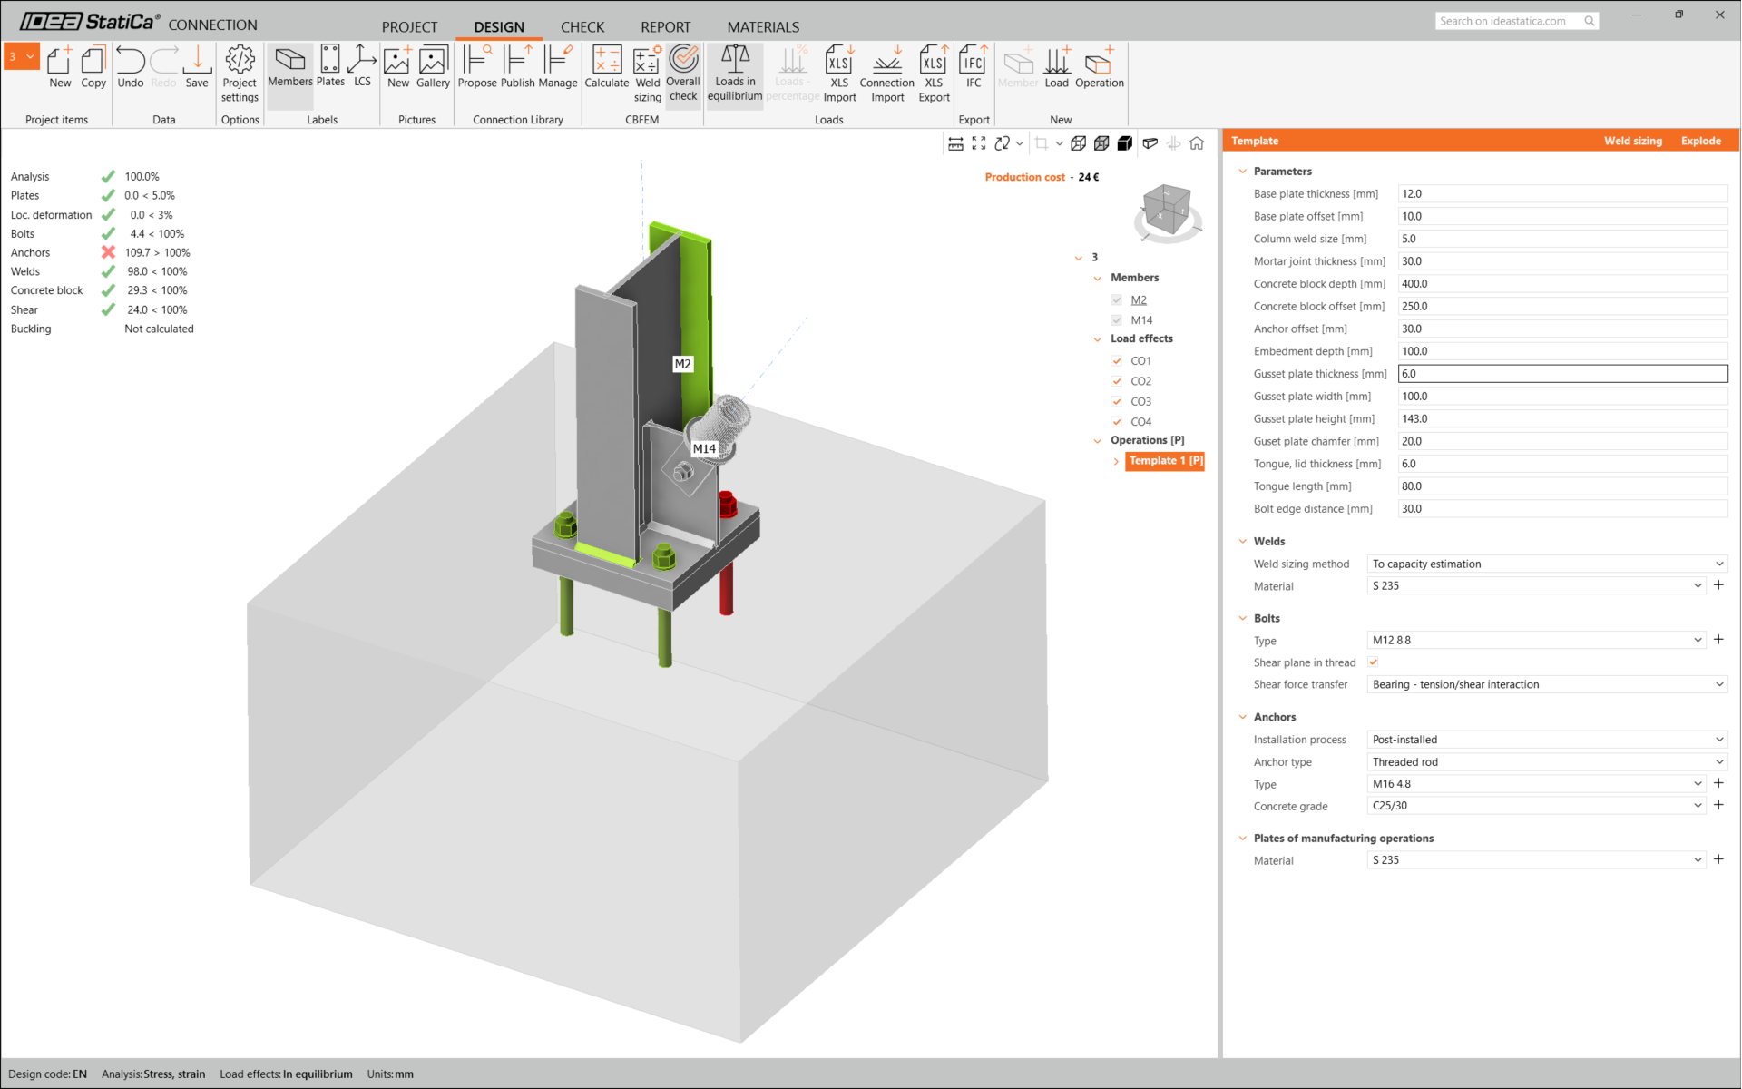
Task: Click the Propose connection icon
Action: pos(476,68)
